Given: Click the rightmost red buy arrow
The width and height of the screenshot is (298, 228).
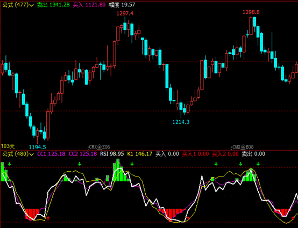Looking at the screenshot, I should click(x=293, y=218).
